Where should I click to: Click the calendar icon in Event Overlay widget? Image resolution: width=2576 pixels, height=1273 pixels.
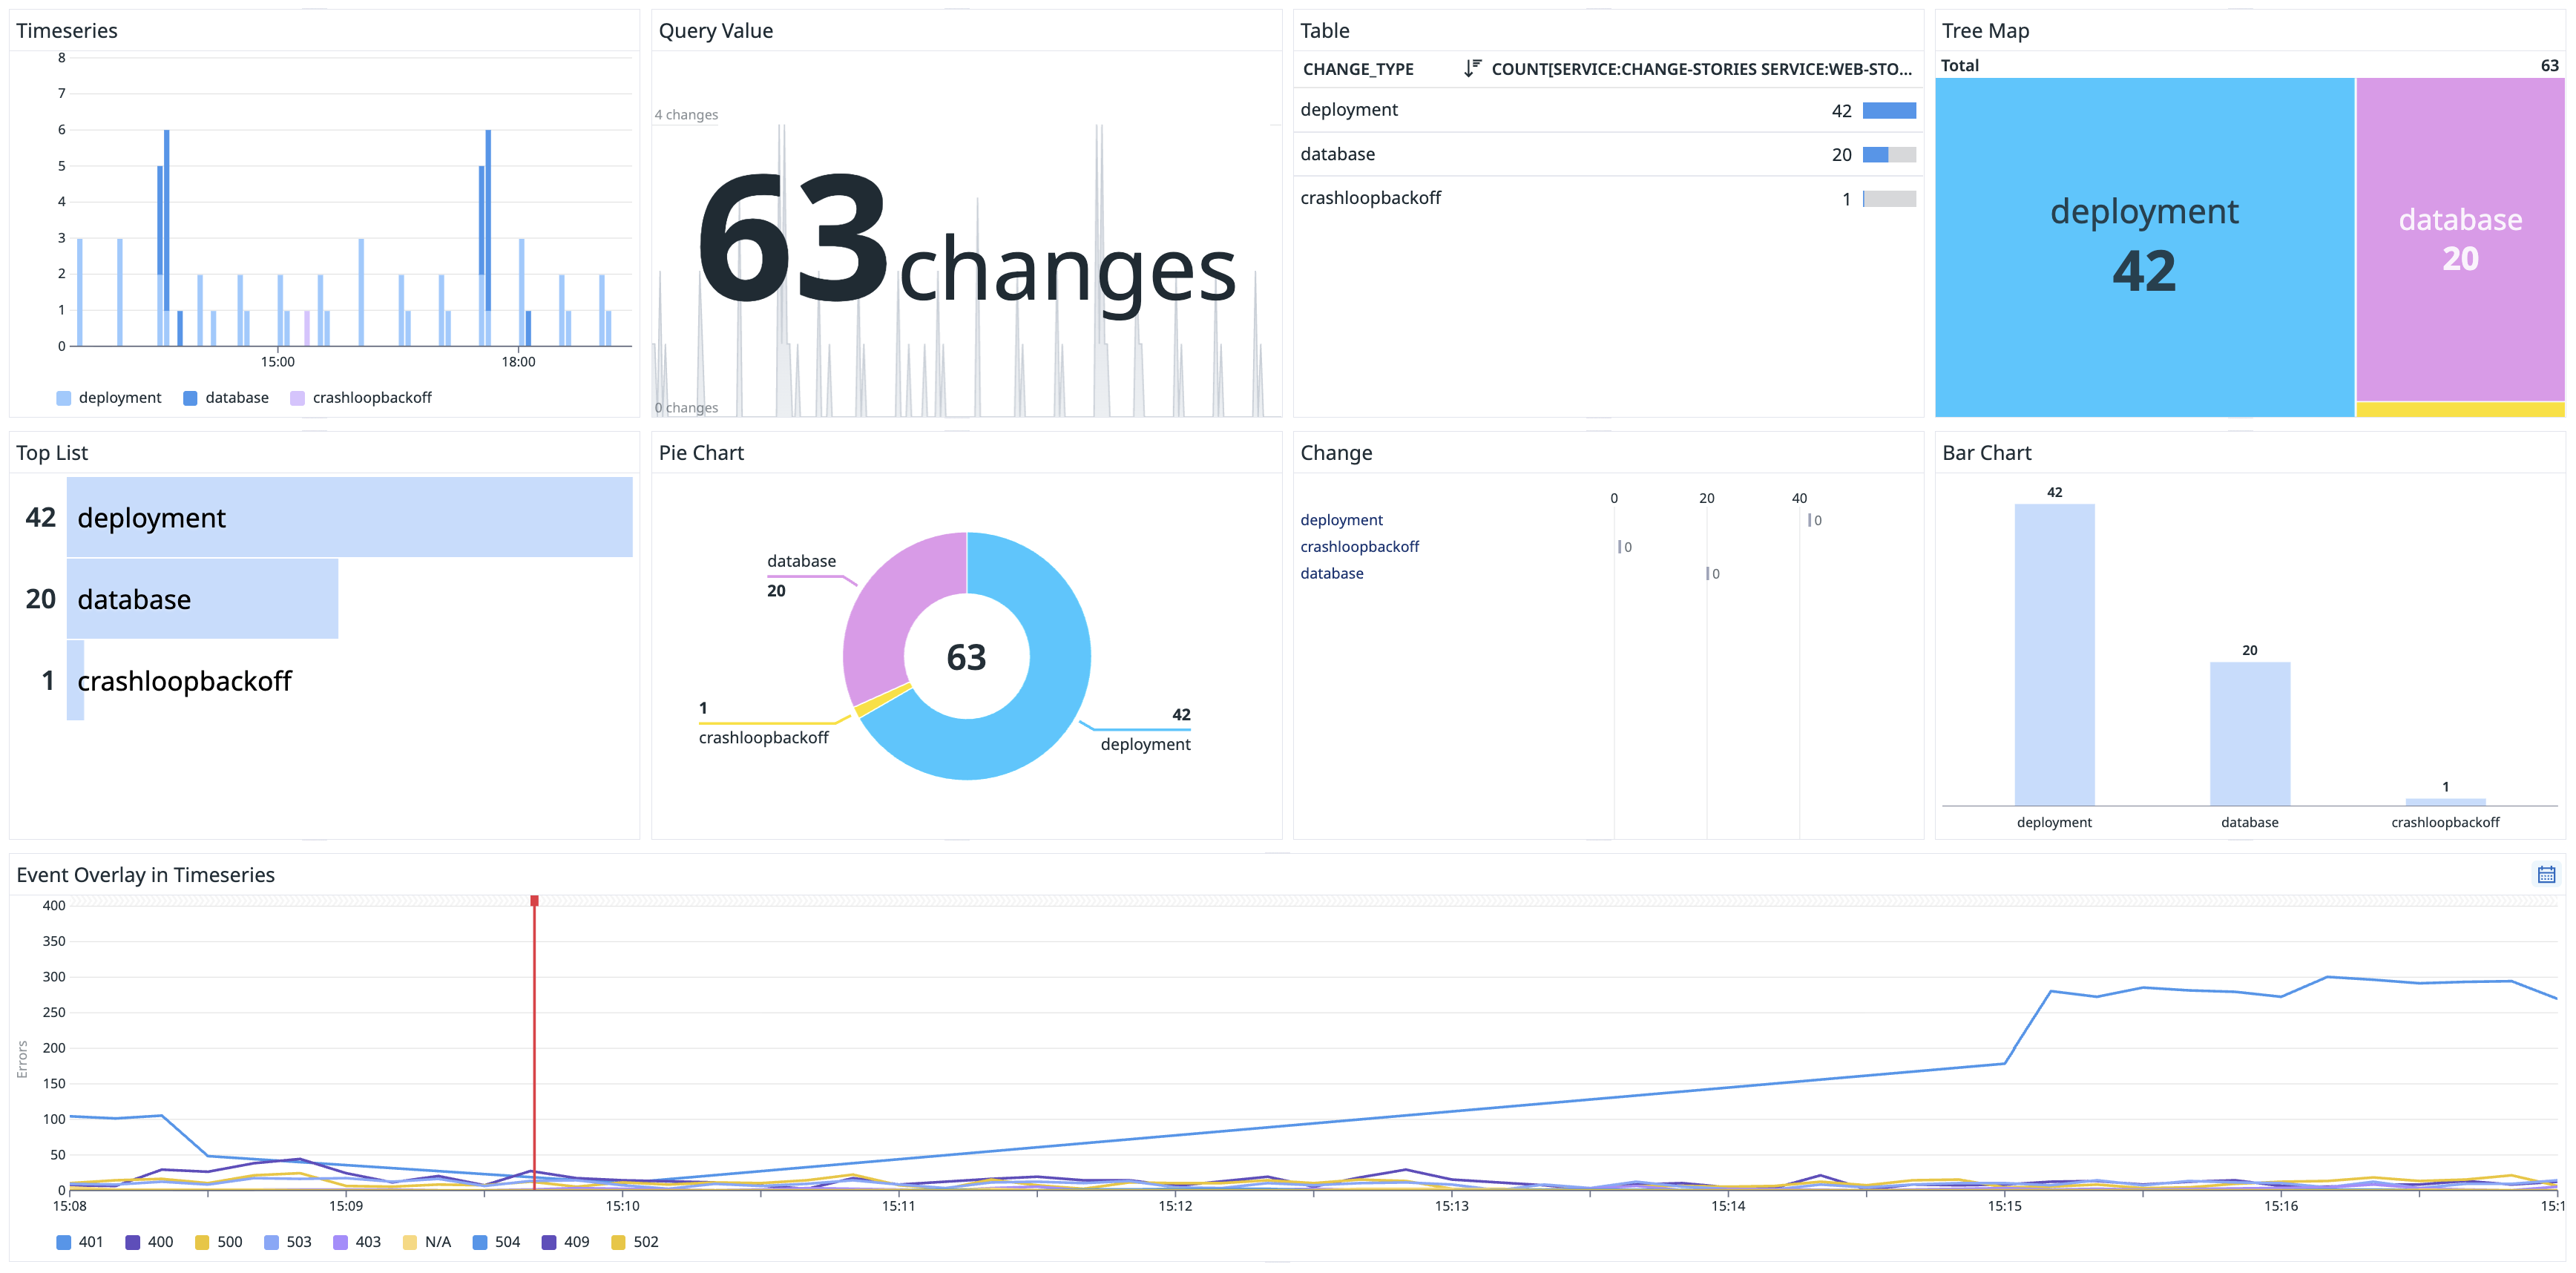tap(2546, 875)
